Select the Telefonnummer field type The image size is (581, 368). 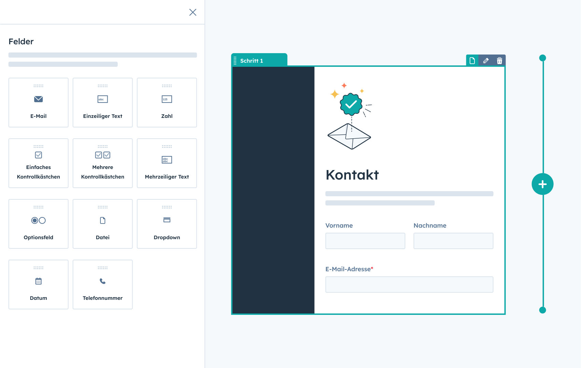pos(102,284)
